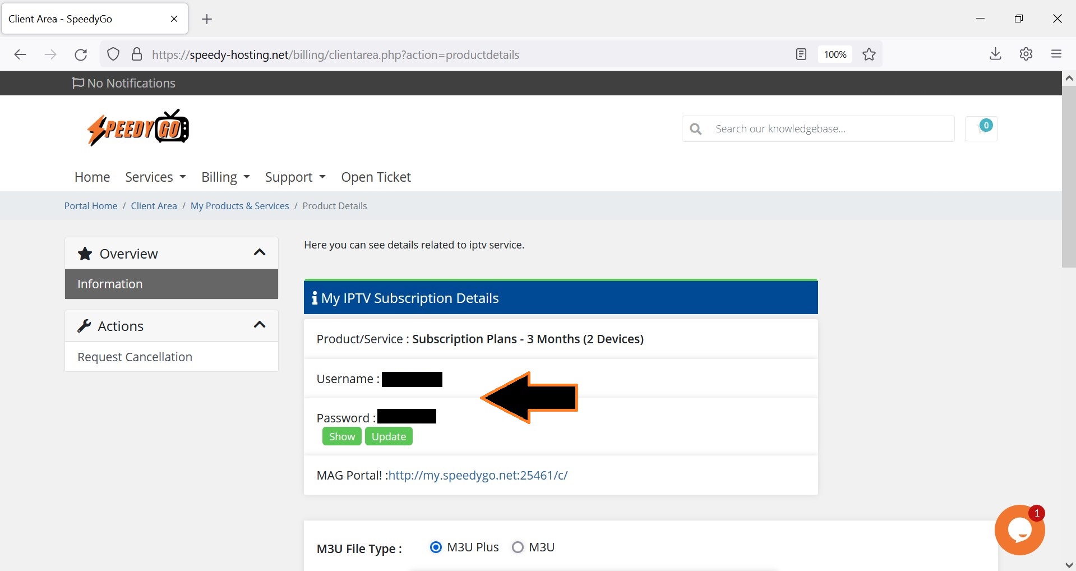Open browser downloads icon
The image size is (1076, 571).
click(x=995, y=54)
